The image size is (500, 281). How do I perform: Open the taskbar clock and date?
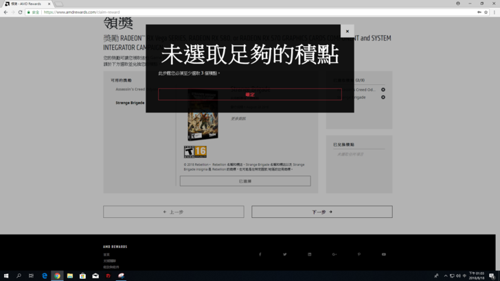(477, 276)
